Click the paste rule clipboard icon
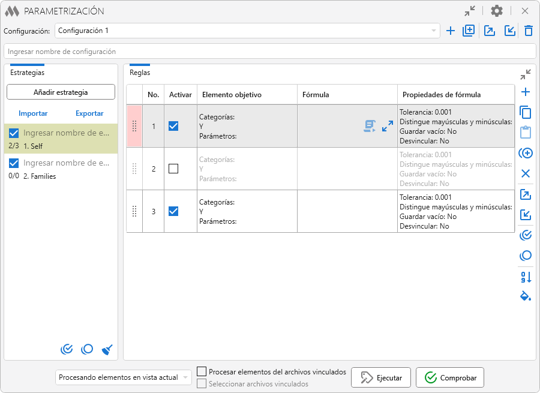This screenshot has width=540, height=393. pos(526,132)
